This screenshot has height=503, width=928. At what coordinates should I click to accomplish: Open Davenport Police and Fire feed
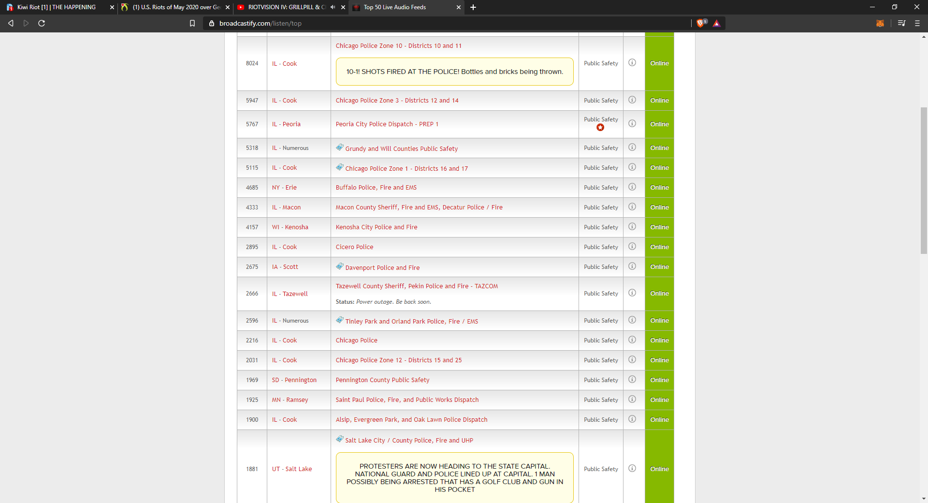(383, 268)
